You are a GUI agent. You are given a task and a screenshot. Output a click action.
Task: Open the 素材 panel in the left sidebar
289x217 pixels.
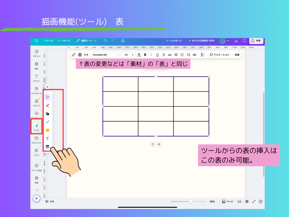coord(36,65)
